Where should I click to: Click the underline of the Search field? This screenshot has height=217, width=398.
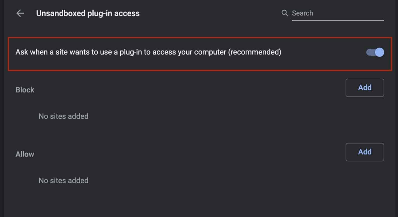(x=338, y=20)
